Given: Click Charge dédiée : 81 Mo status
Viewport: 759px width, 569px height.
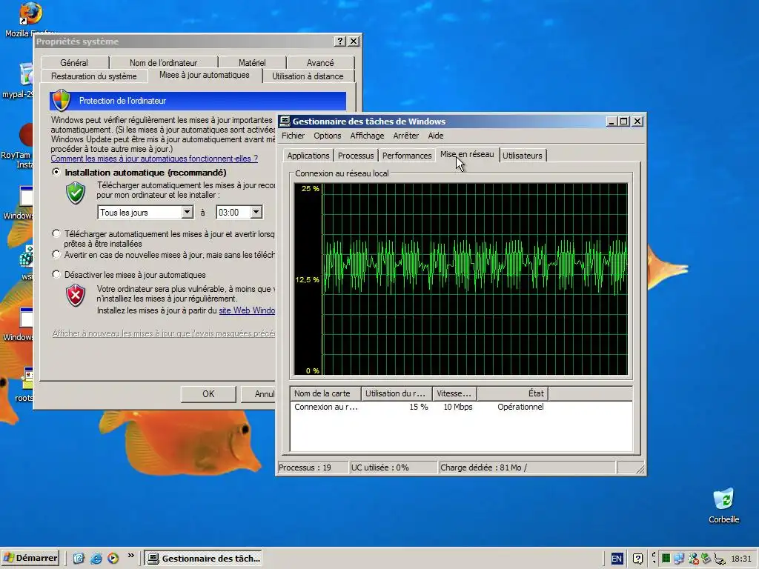Looking at the screenshot, I should coord(528,467).
